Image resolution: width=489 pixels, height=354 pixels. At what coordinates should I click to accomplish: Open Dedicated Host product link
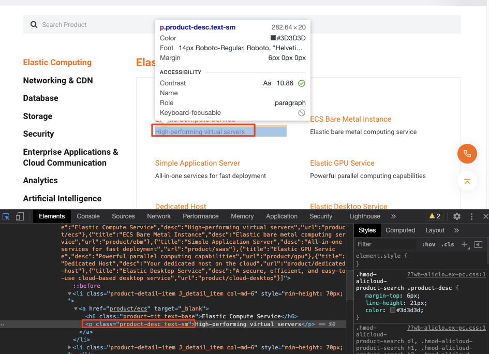(x=180, y=207)
